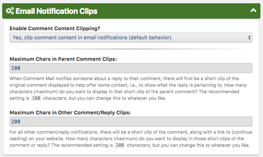
Task: Click the recommended '100' code value in description
Action: pyautogui.click(x=36, y=98)
